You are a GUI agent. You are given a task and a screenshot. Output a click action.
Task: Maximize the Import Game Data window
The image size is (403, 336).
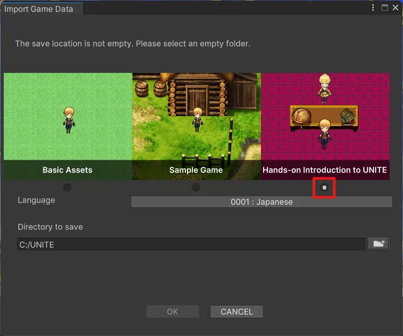384,8
